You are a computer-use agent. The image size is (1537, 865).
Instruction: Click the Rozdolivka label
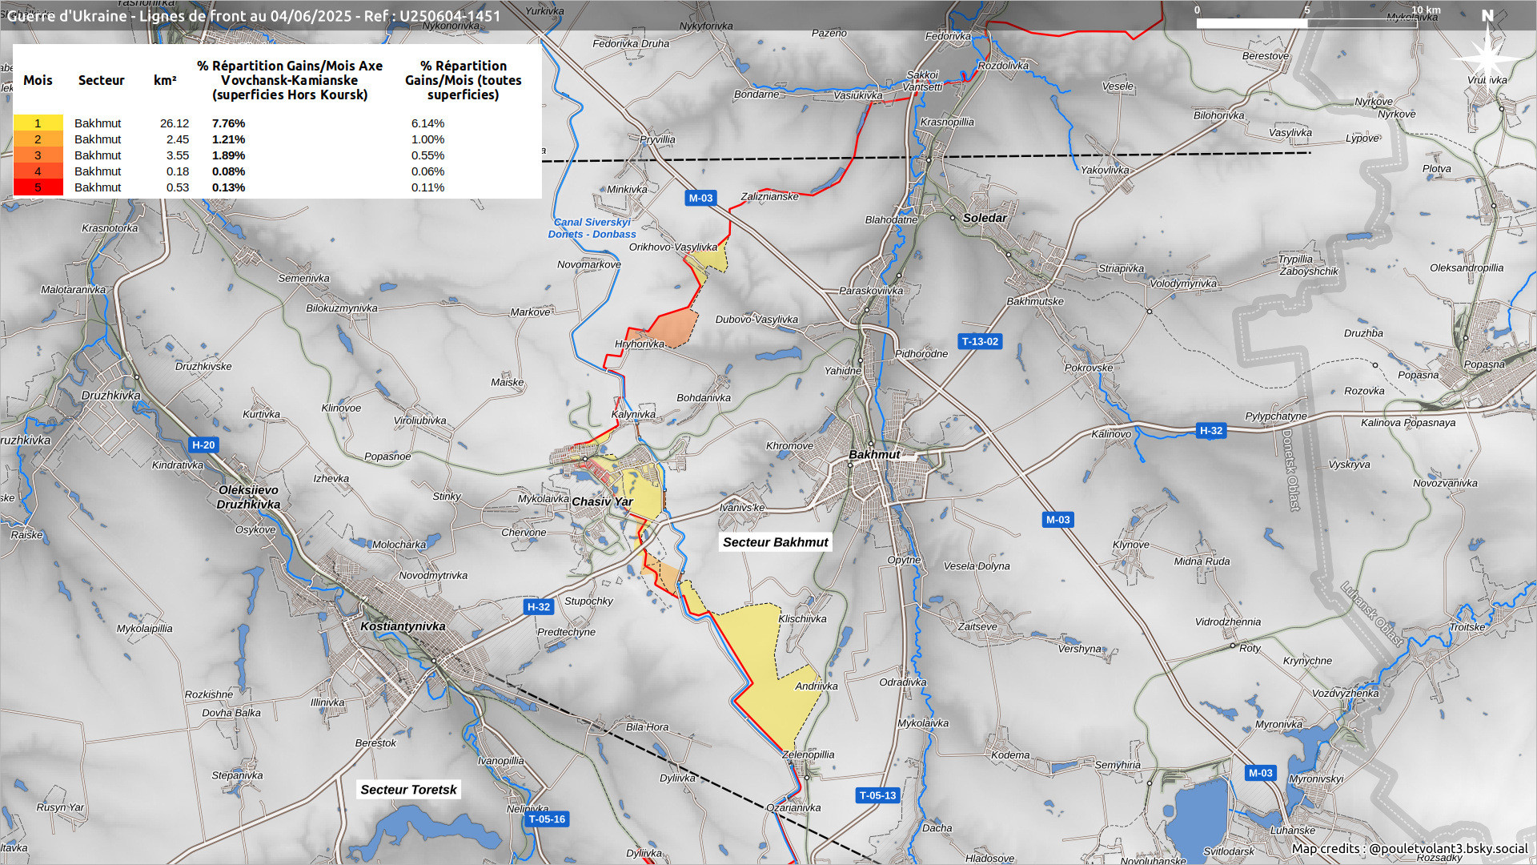[1003, 66]
